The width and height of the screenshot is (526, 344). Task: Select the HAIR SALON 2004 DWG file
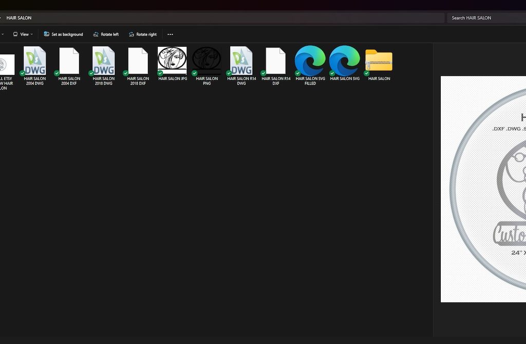[x=35, y=61]
